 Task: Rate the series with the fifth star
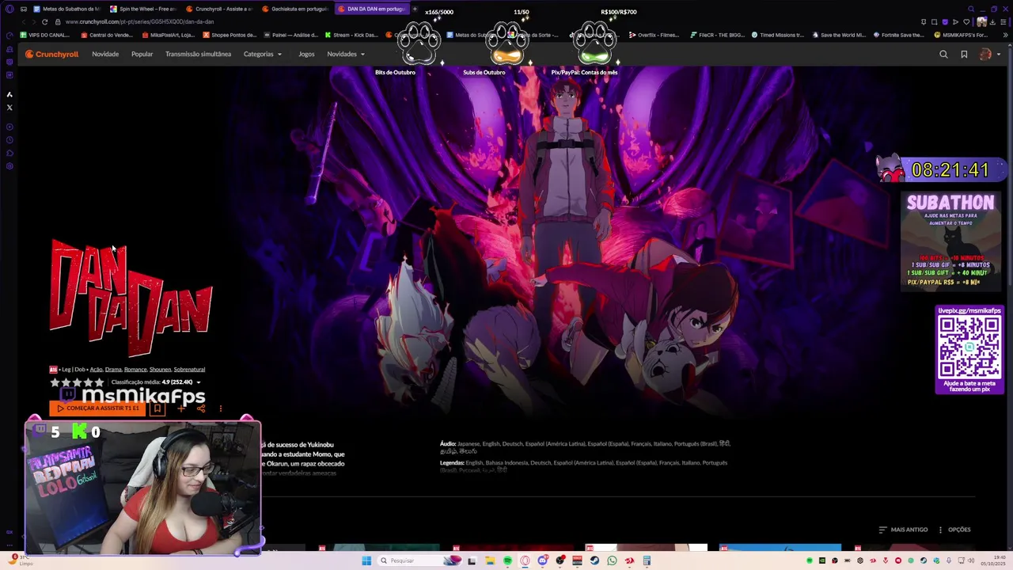click(99, 382)
